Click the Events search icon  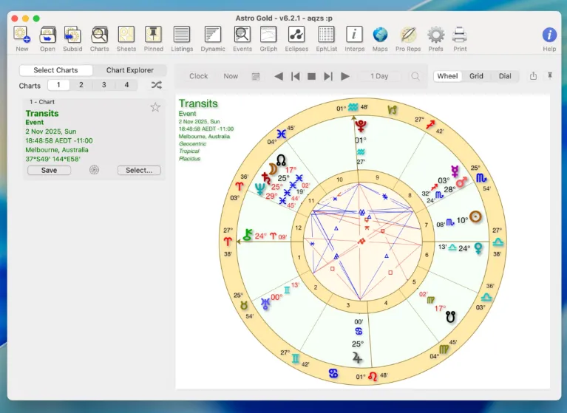(242, 35)
